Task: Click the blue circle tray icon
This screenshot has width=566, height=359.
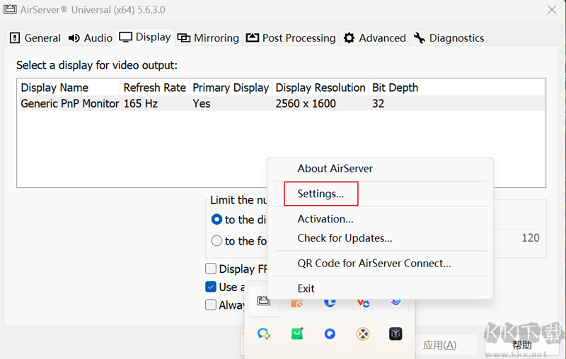Action: click(330, 334)
